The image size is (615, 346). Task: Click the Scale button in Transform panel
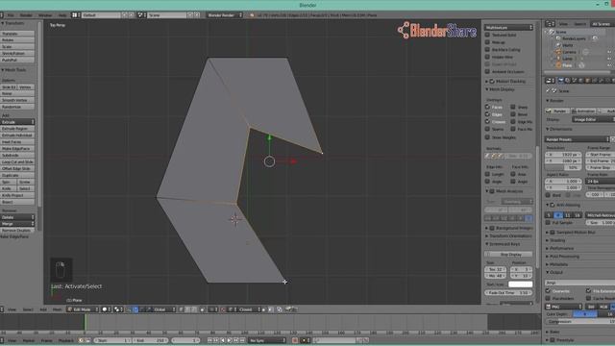pos(17,47)
